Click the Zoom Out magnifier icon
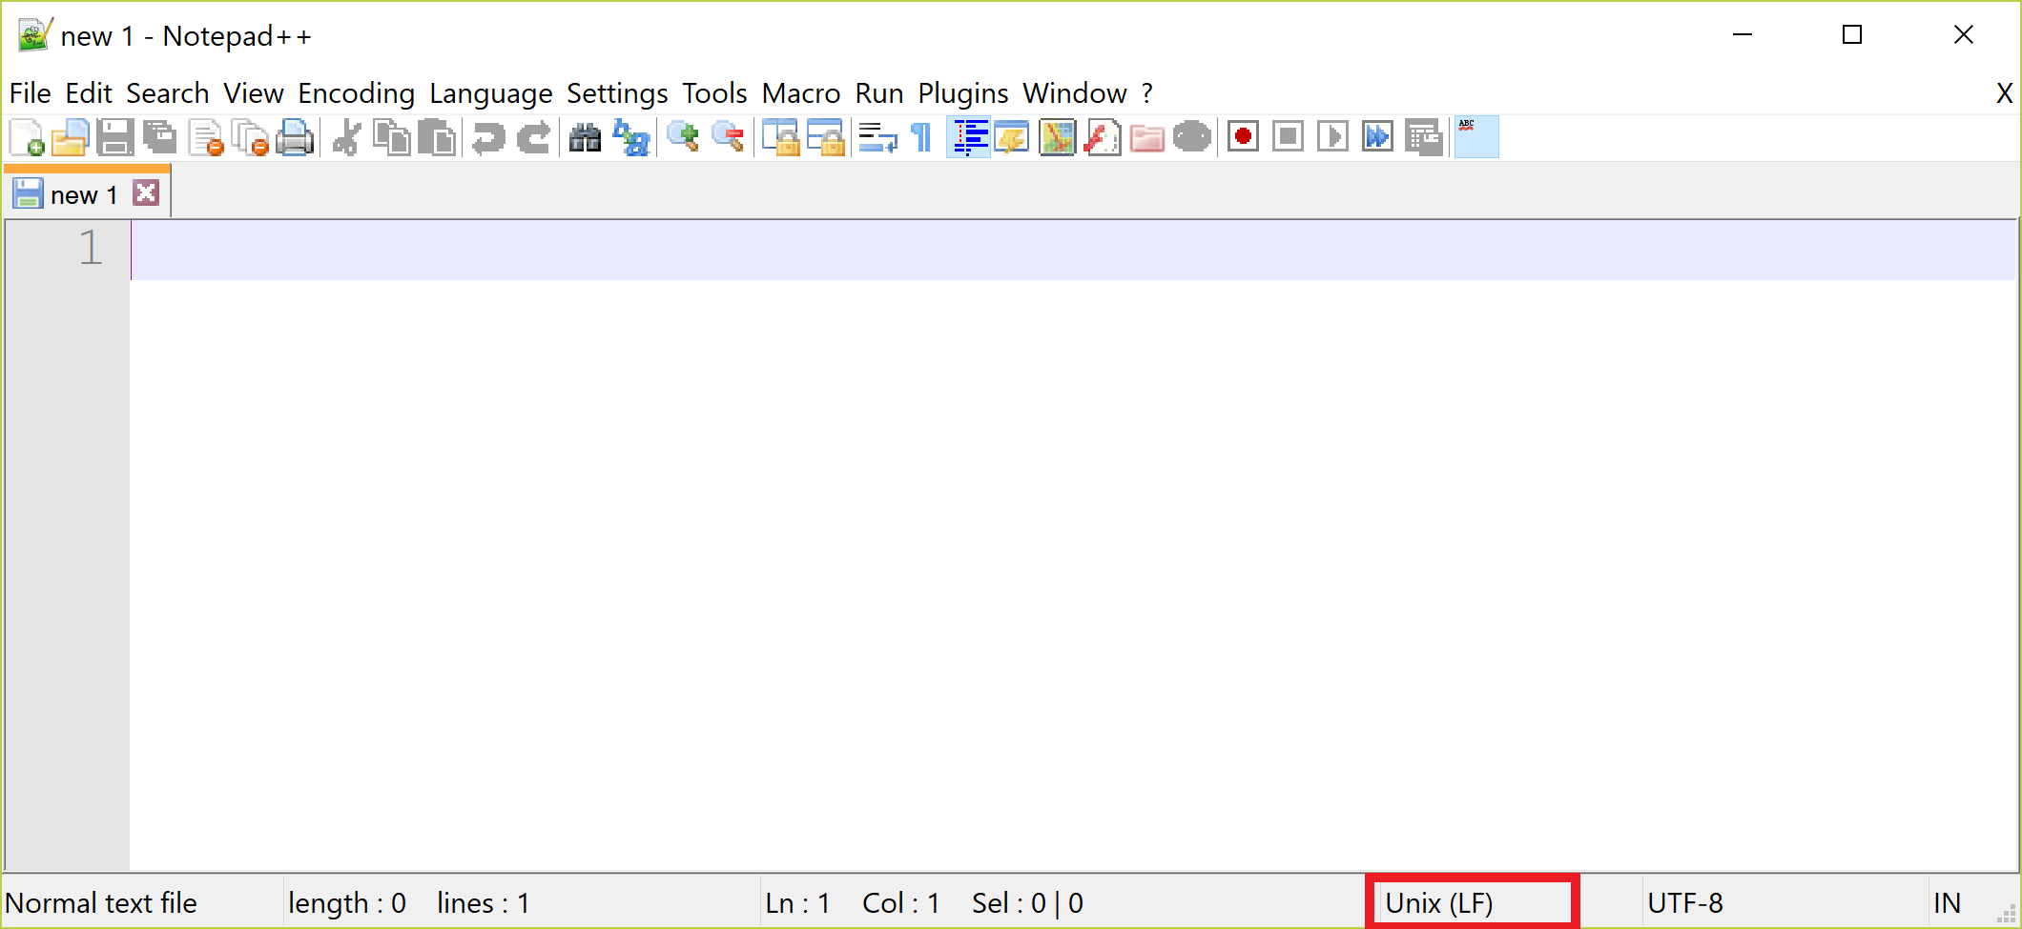 click(729, 138)
